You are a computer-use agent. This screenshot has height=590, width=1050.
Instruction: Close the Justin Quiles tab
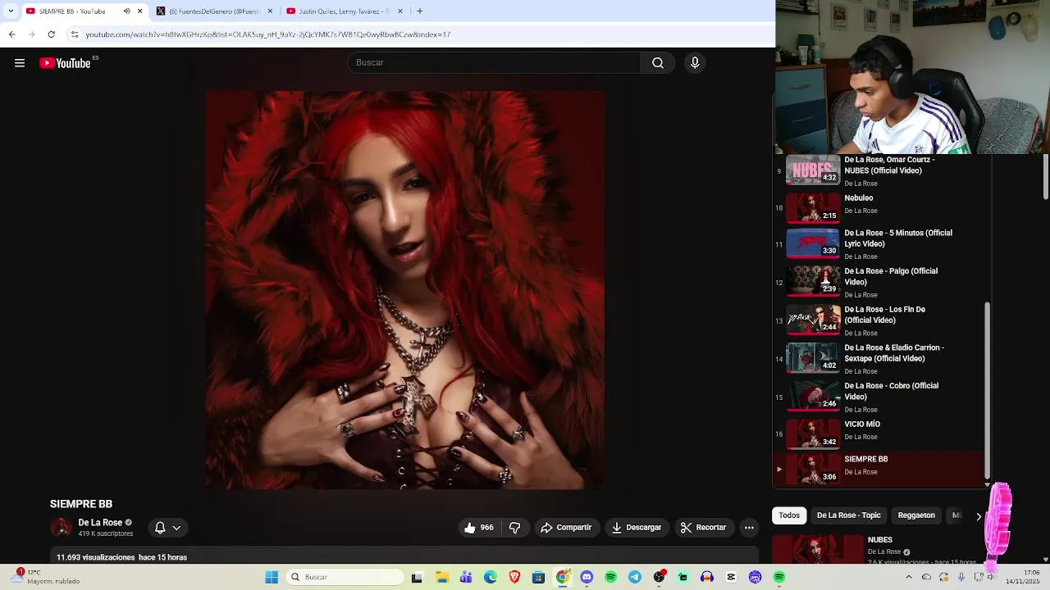(x=400, y=11)
